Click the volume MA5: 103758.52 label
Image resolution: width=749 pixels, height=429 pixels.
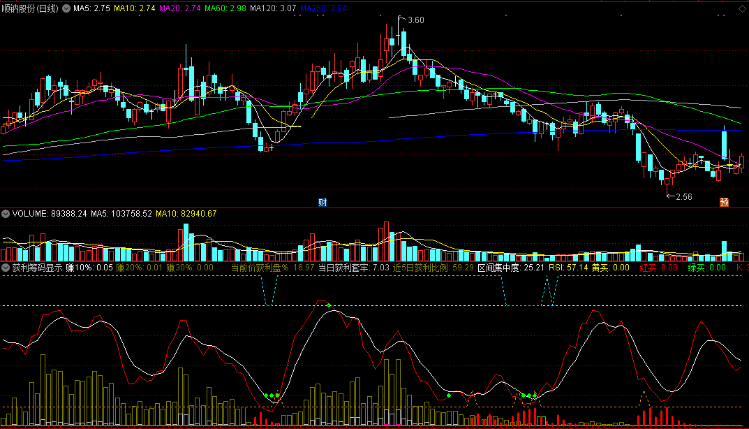121,214
